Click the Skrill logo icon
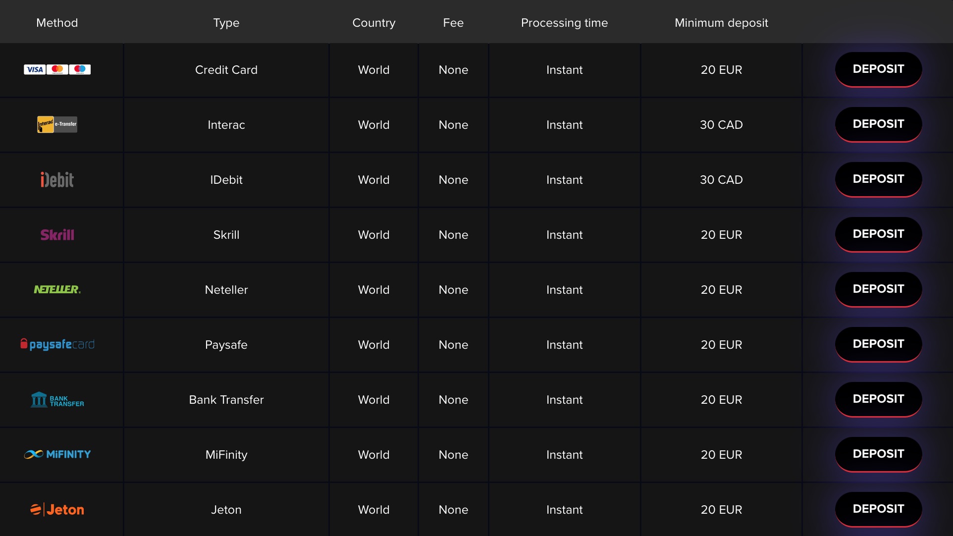The image size is (953, 536). [57, 234]
